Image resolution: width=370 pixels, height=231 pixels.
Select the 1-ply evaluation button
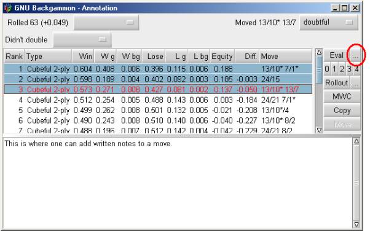334,69
